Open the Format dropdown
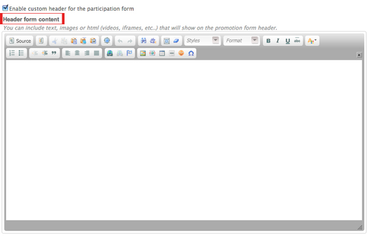 242,40
